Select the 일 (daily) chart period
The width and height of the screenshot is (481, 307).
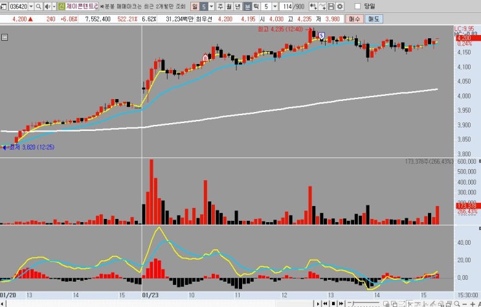click(x=194, y=6)
